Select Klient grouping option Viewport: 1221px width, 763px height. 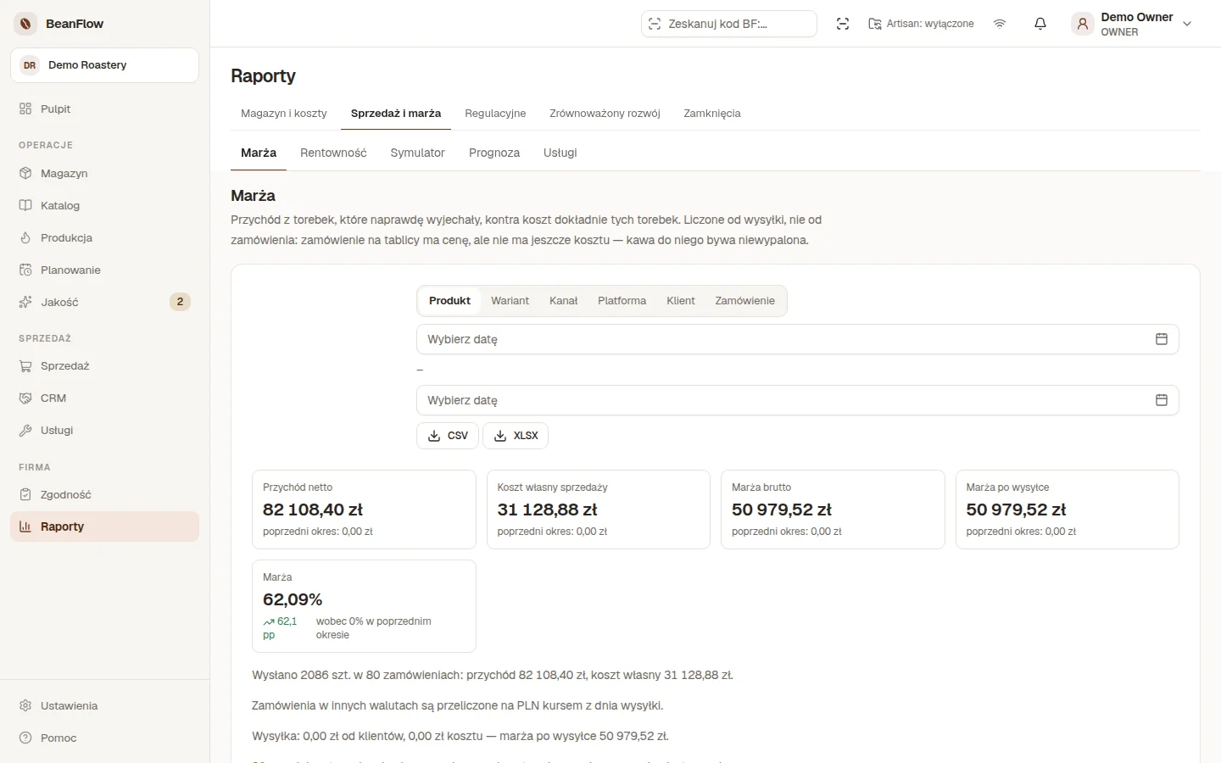(681, 301)
